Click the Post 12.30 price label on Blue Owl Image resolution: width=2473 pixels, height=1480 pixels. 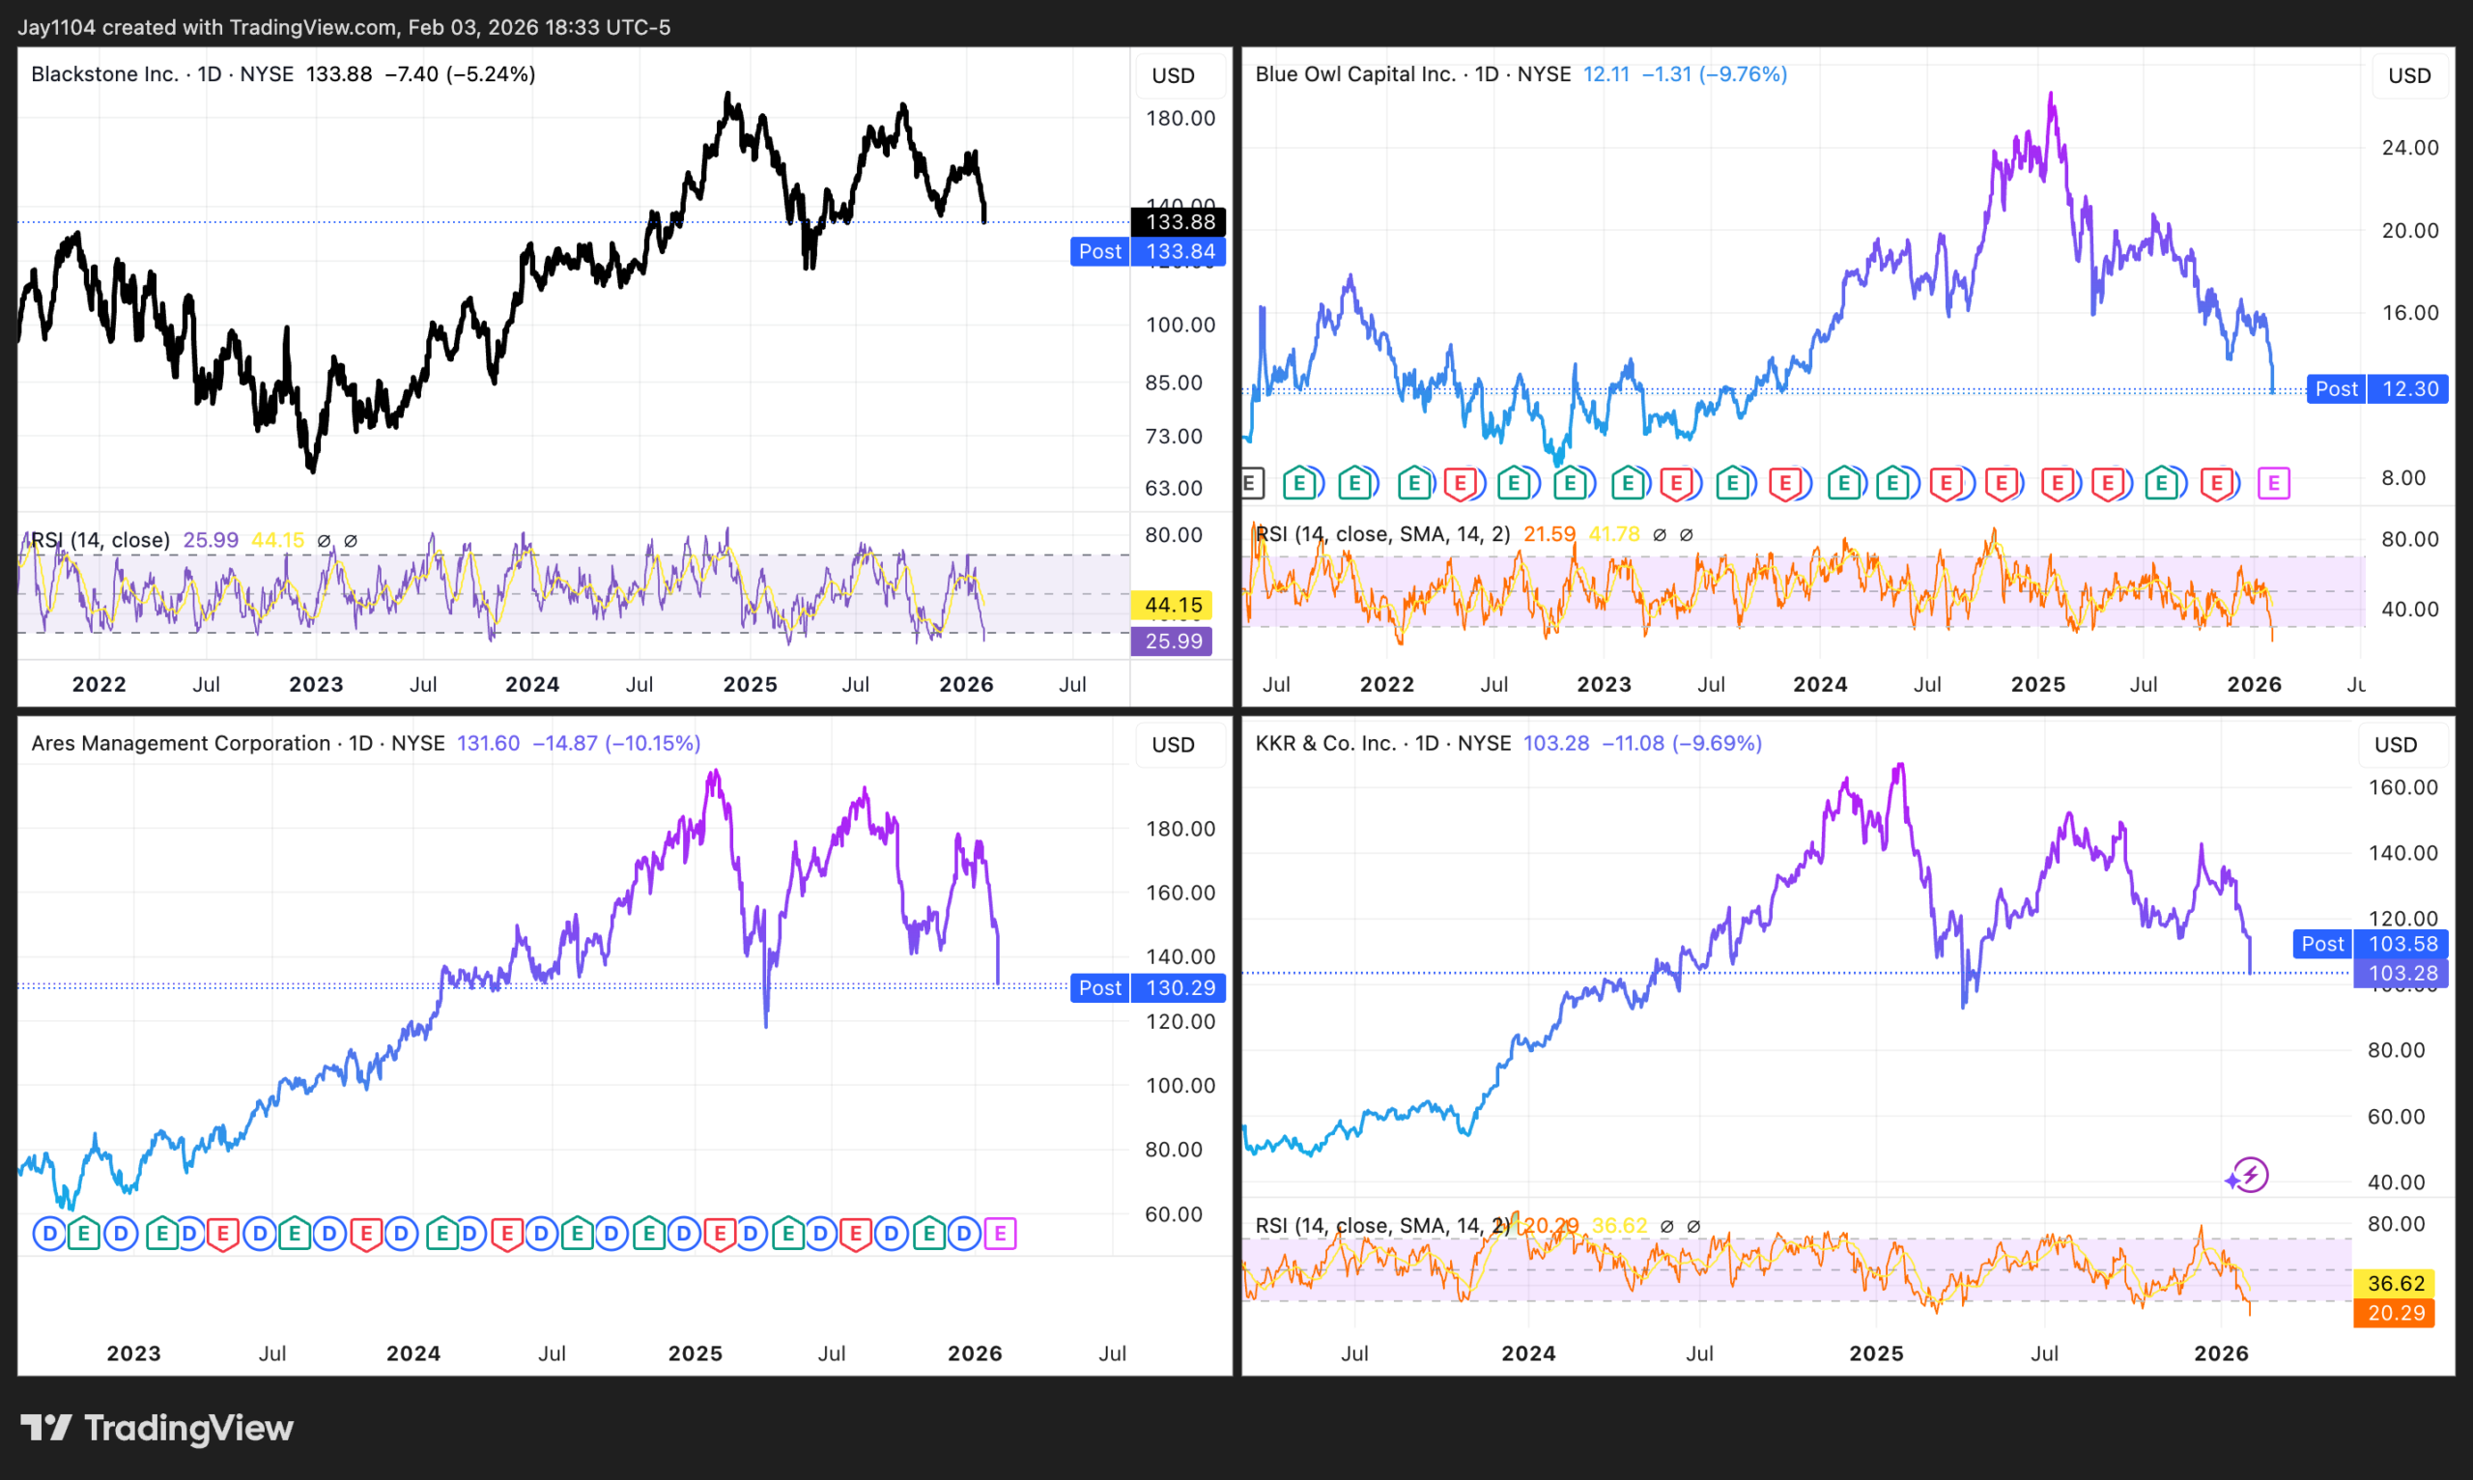2378,389
